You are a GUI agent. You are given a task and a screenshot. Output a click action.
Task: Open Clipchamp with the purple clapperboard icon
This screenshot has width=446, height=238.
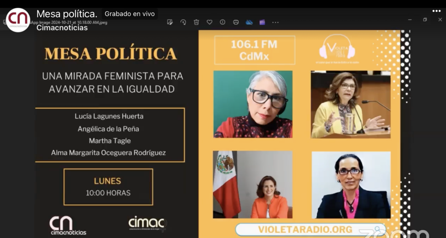(262, 22)
